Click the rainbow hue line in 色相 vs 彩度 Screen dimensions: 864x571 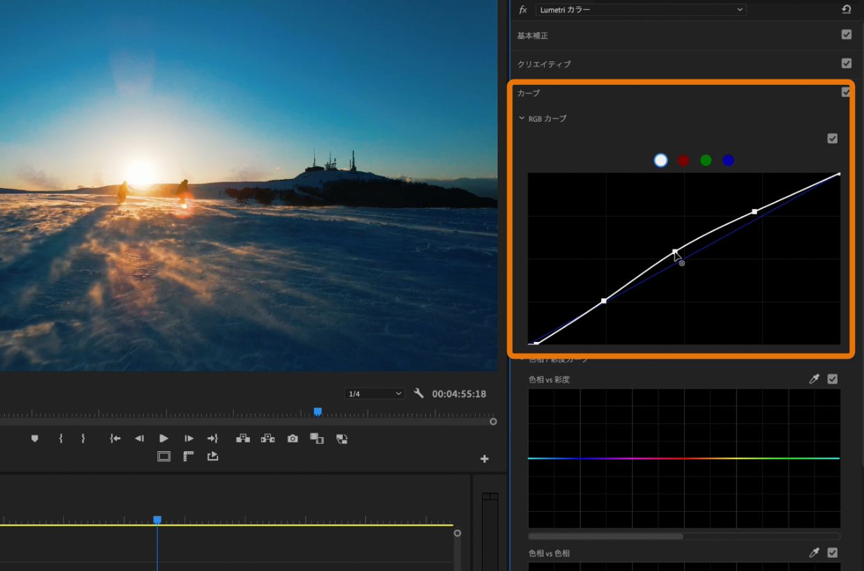(x=684, y=458)
